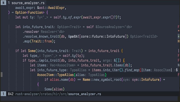Click the into_iter() method call
Viewport: 180px width, 102px height.
(113, 70)
